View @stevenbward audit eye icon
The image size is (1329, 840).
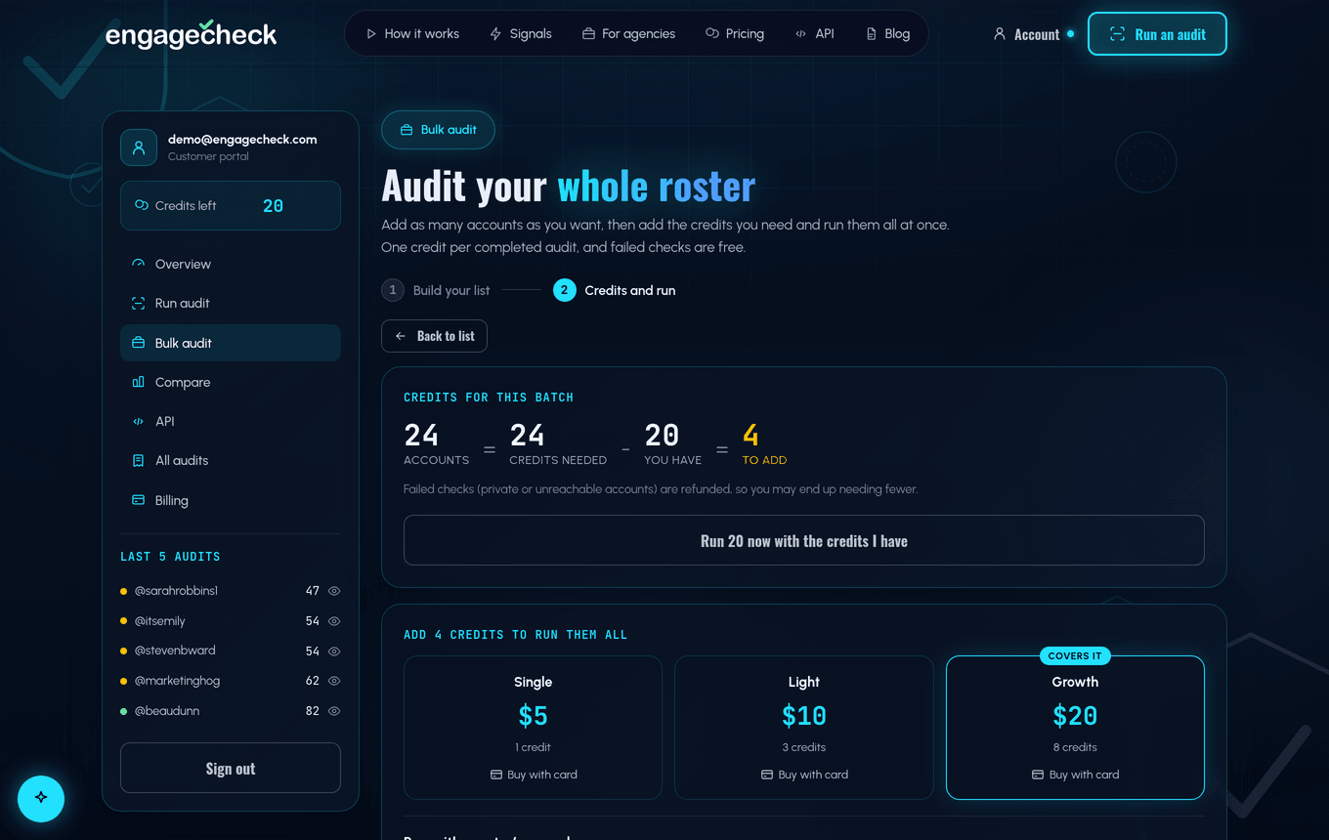click(334, 651)
